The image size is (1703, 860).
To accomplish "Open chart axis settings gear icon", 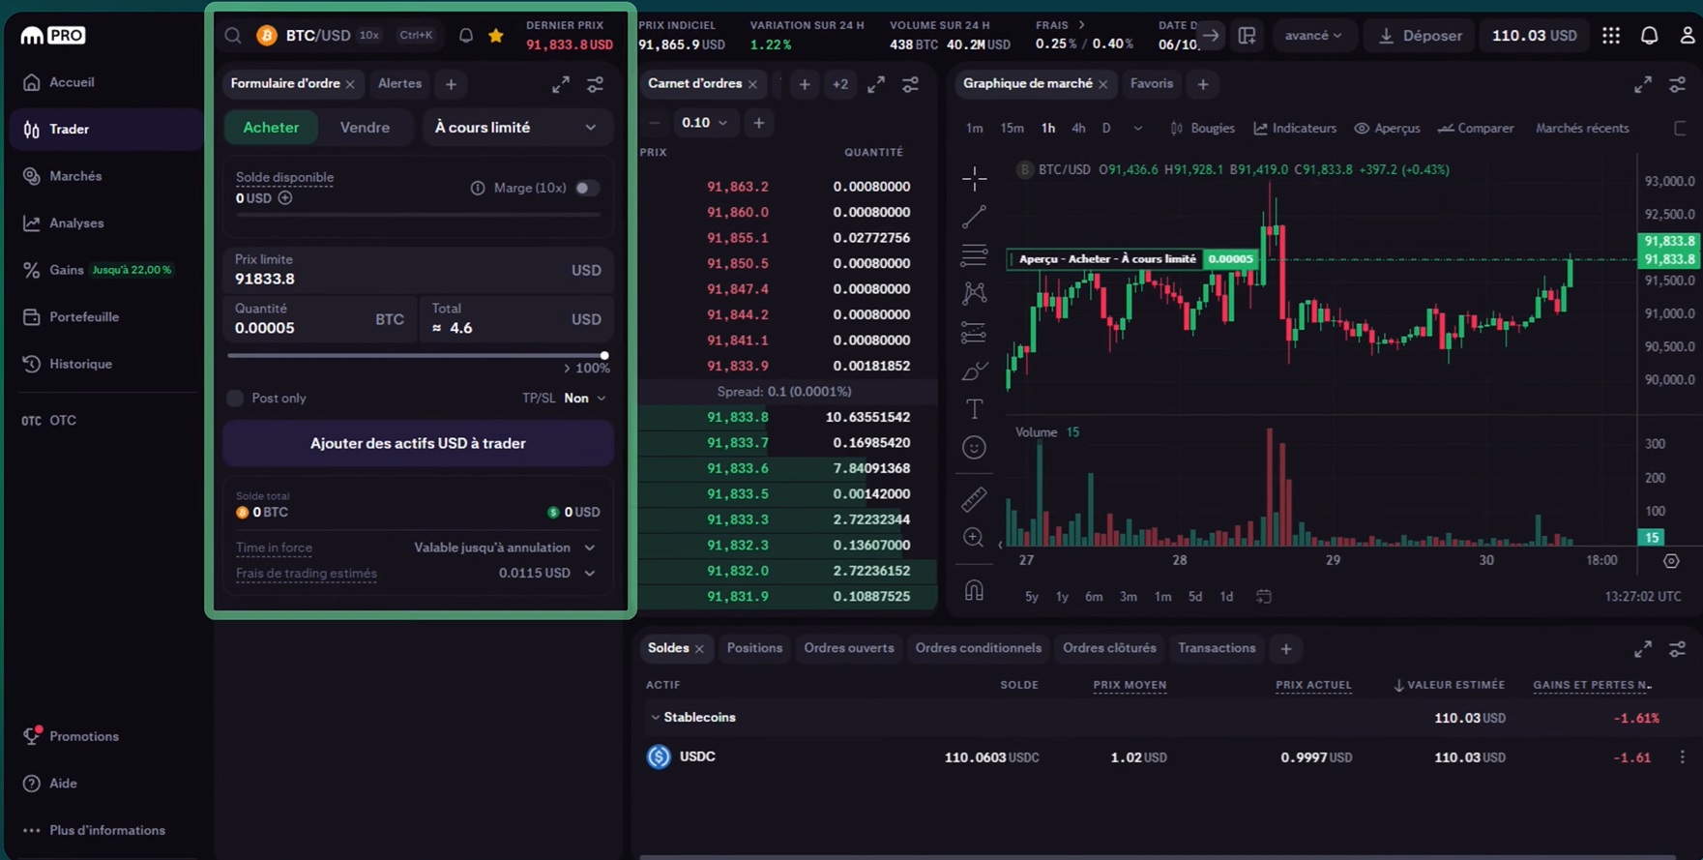I will [x=1671, y=561].
